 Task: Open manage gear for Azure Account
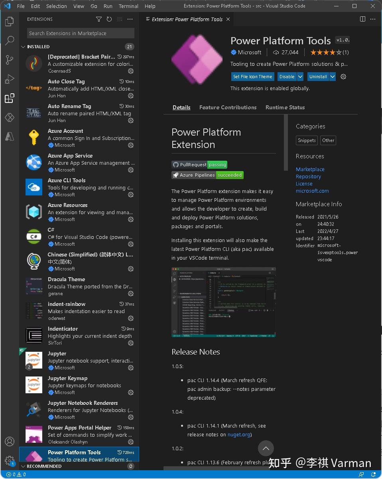point(131,145)
